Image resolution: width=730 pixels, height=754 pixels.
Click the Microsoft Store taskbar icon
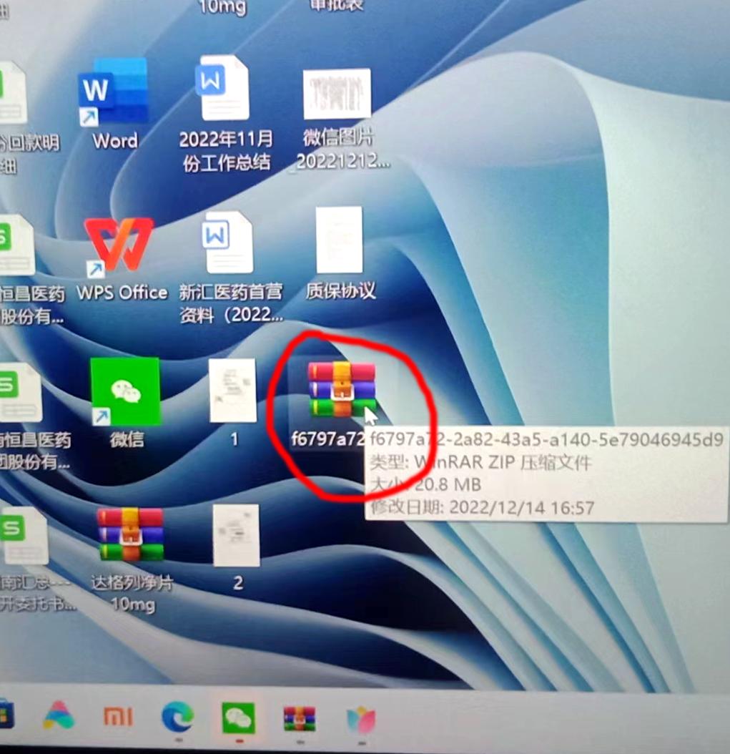(x=6, y=715)
